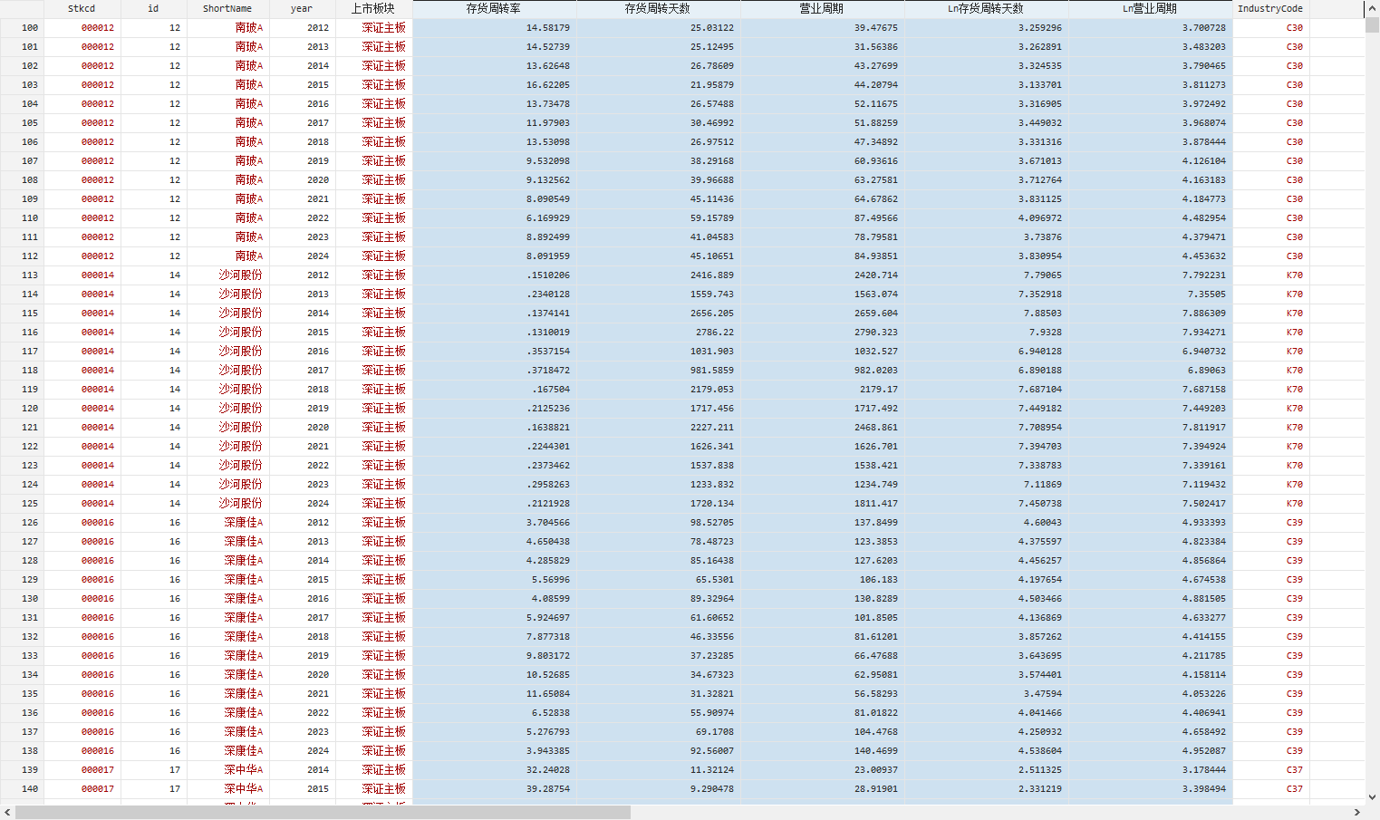Select the Stkcd column header
The height and width of the screenshot is (820, 1380).
[x=82, y=8]
